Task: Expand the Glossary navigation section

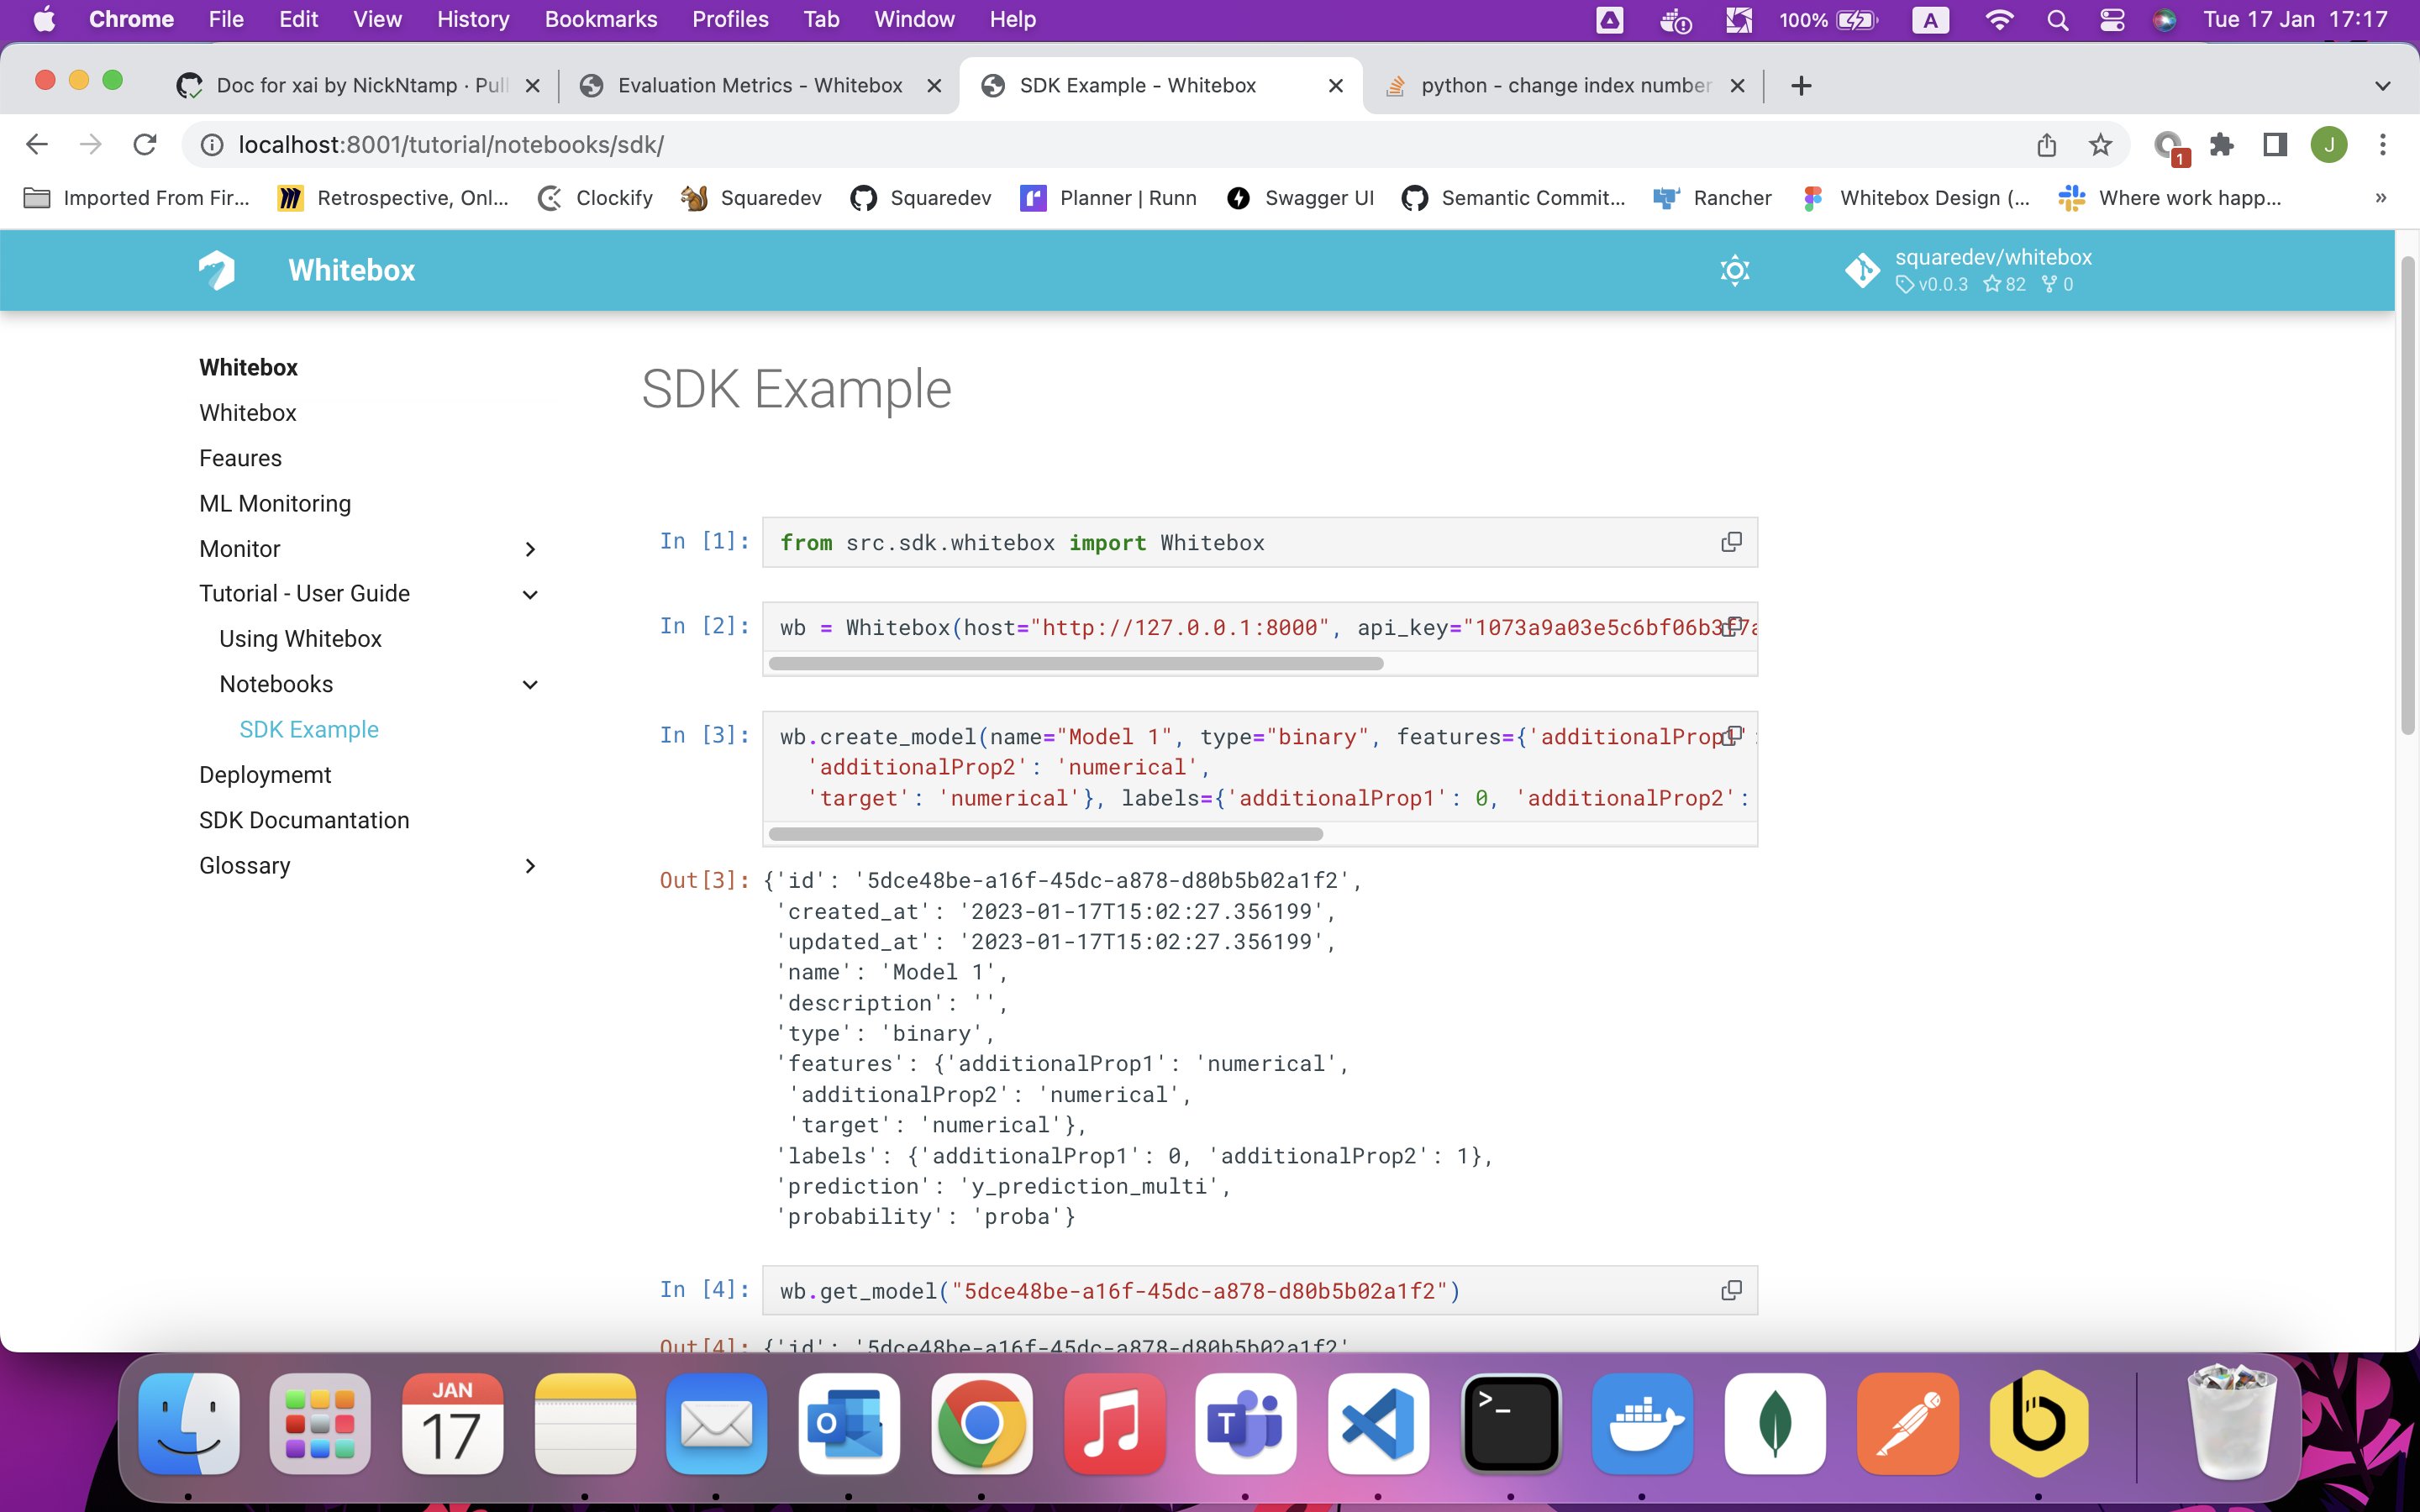Action: pos(530,866)
